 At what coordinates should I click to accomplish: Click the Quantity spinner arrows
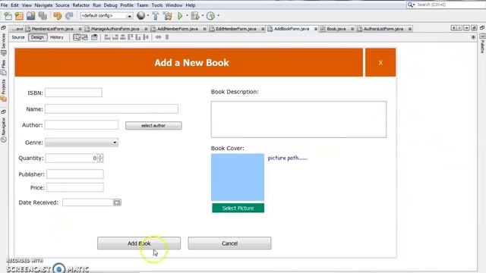(x=100, y=158)
